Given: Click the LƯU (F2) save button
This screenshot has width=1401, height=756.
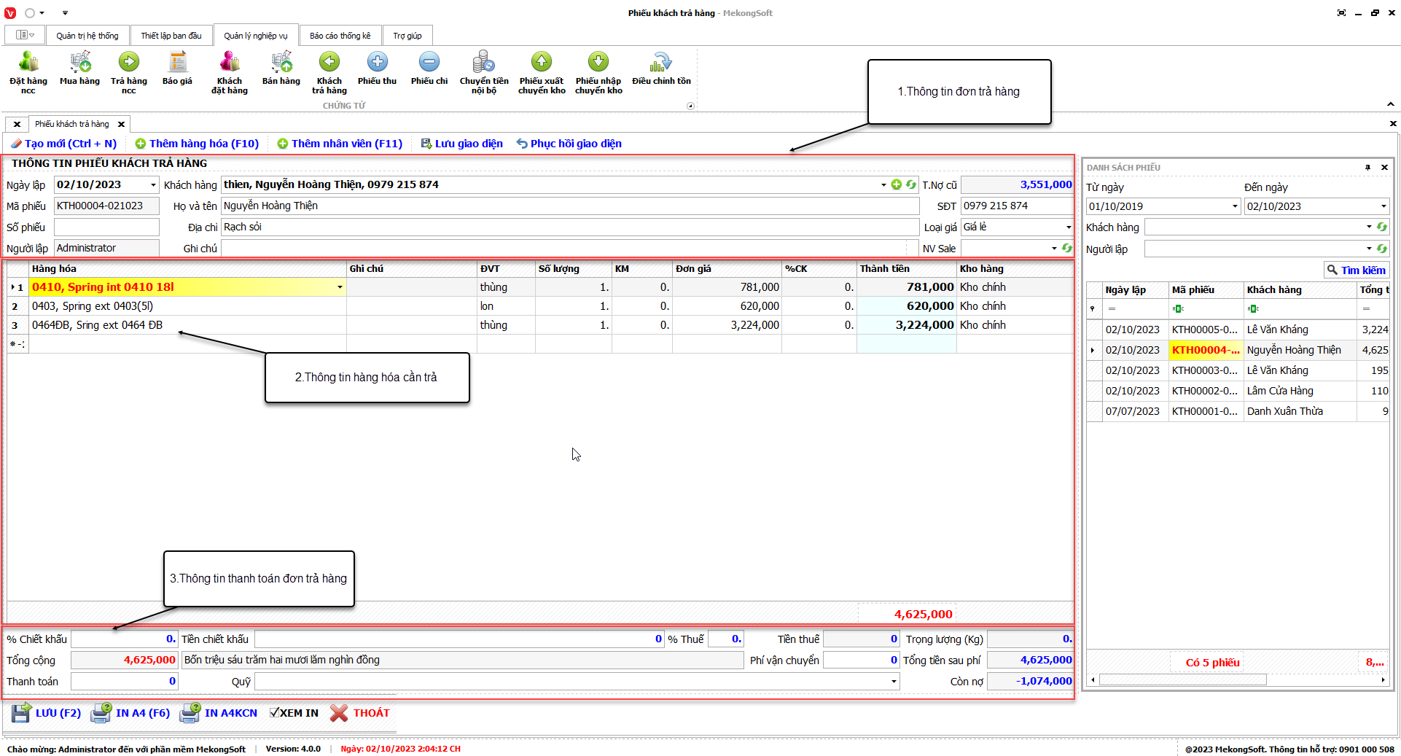Looking at the screenshot, I should 47,713.
